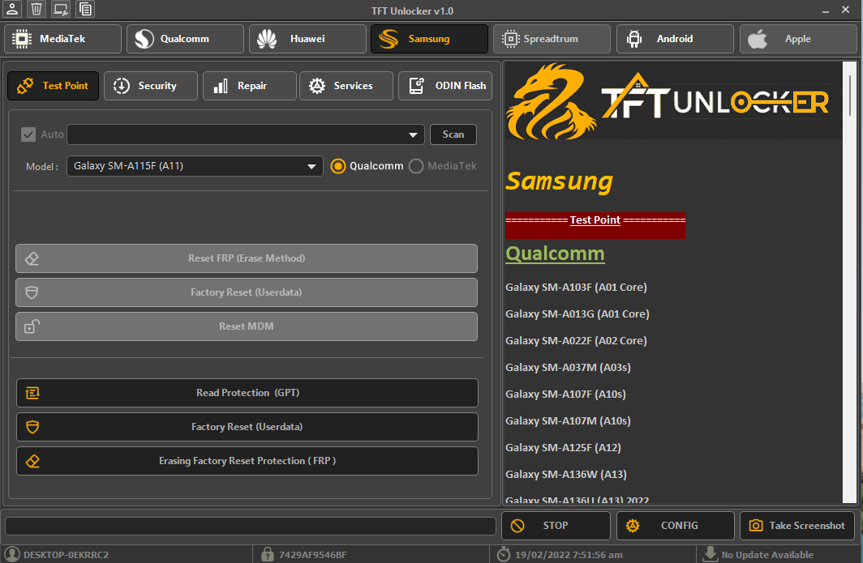The image size is (863, 563).
Task: Switch to the Security tab
Action: (x=151, y=86)
